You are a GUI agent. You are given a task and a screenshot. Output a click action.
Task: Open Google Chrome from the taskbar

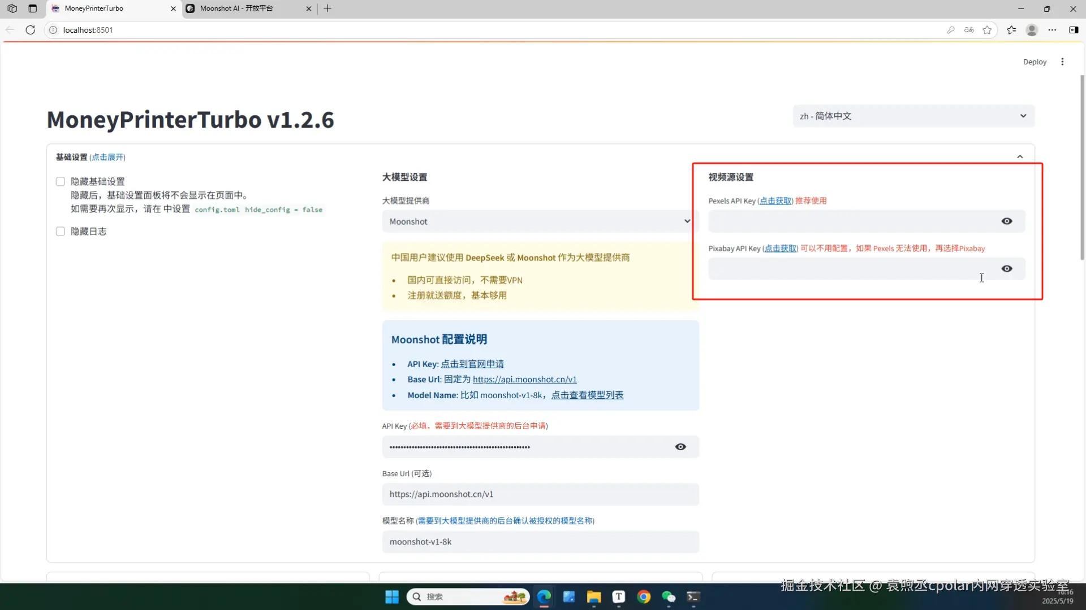point(644,597)
